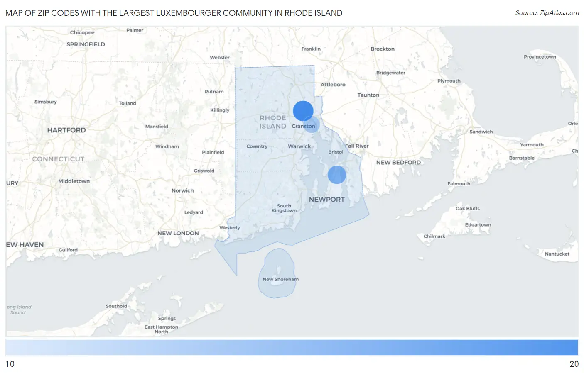Screen dimensions: 584x373
Task: Click the NEWPORT map label
Action: click(x=327, y=200)
